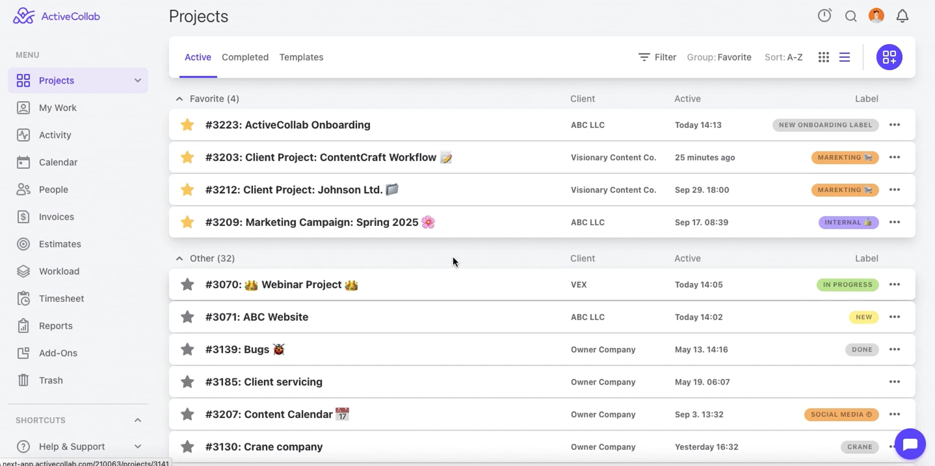
Task: Click the NEW ONBOARDING LABEL tag
Action: click(x=826, y=125)
